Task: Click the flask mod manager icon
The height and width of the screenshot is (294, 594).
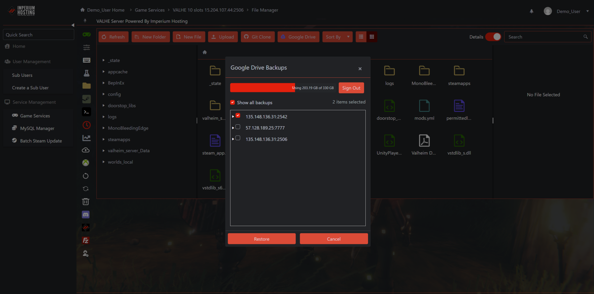Action: tap(86, 73)
